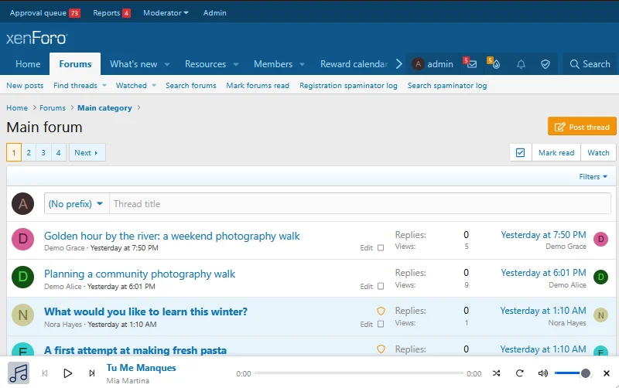This screenshot has width=619, height=388.
Task: Open the credits droplet icon with badge
Action: coord(494,64)
